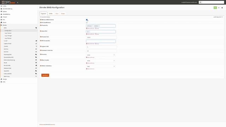This screenshot has height=127, width=226.
Task: Collapse the sidebar with the arrow icon
Action: point(18,2)
